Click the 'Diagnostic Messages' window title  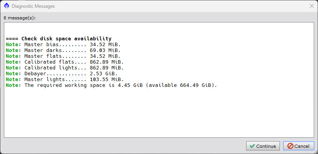point(33,6)
